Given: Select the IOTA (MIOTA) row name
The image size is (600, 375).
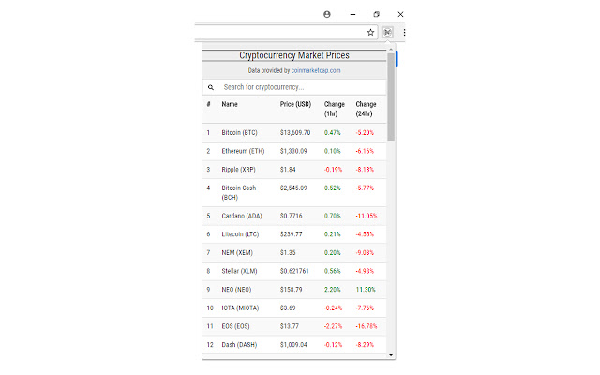Looking at the screenshot, I should click(x=240, y=307).
